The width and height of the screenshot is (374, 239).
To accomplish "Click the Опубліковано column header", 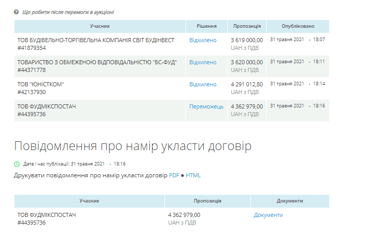I will (298, 26).
